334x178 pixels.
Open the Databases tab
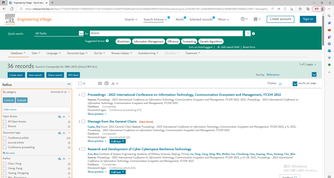click(x=18, y=53)
